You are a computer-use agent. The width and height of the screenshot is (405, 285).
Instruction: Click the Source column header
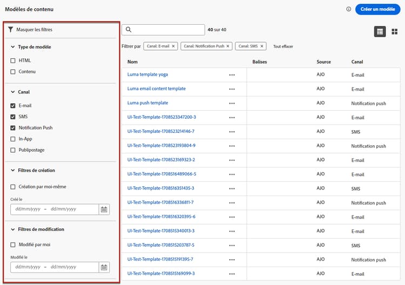[x=323, y=62]
